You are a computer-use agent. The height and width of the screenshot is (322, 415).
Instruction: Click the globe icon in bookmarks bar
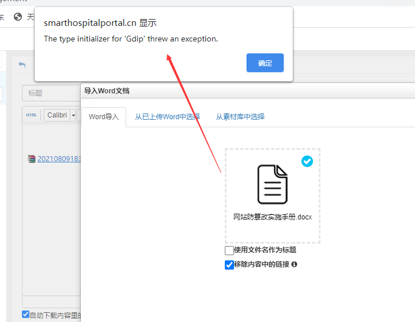pyautogui.click(x=17, y=17)
